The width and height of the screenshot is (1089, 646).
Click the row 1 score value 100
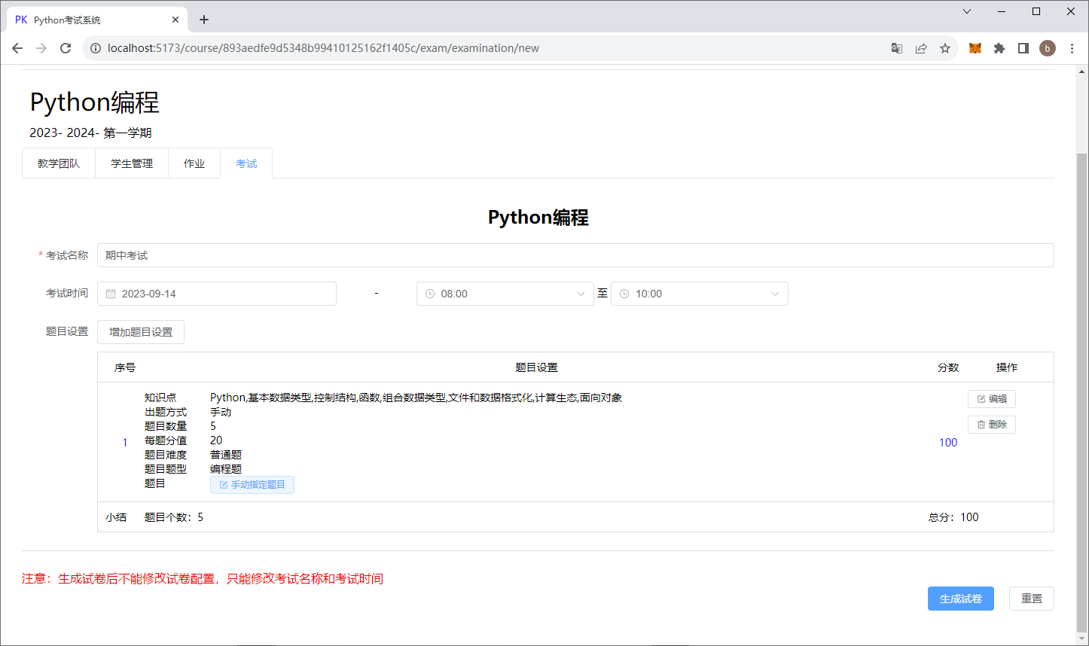948,443
